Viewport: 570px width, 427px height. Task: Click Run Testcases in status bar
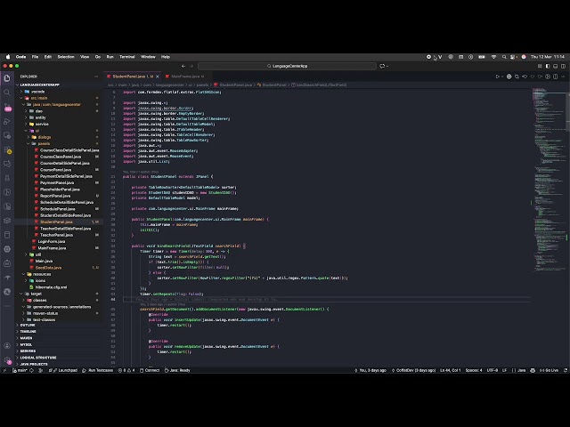(x=97, y=370)
